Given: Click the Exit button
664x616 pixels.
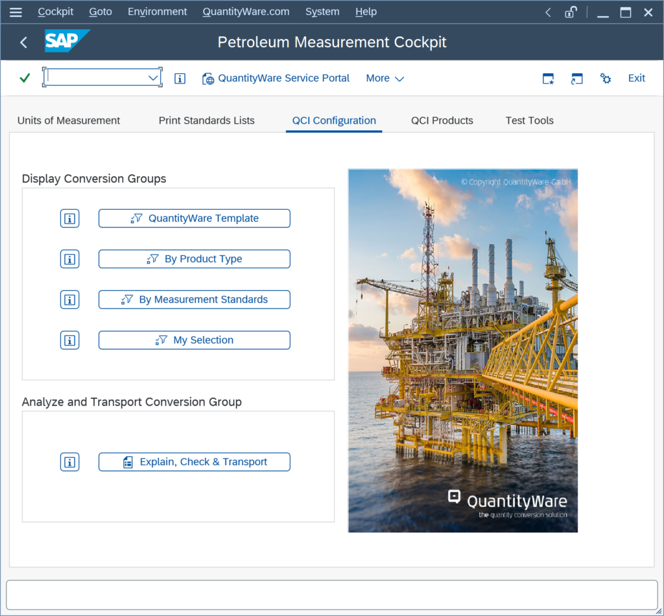Looking at the screenshot, I should (637, 78).
